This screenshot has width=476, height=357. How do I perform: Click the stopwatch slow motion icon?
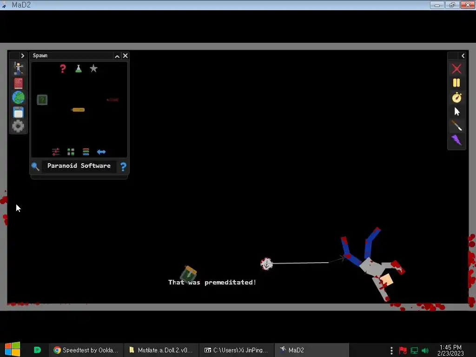[x=456, y=98]
